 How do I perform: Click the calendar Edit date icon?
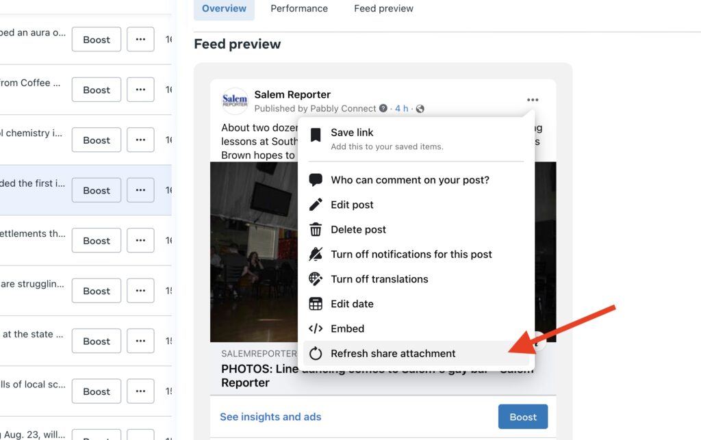point(316,304)
